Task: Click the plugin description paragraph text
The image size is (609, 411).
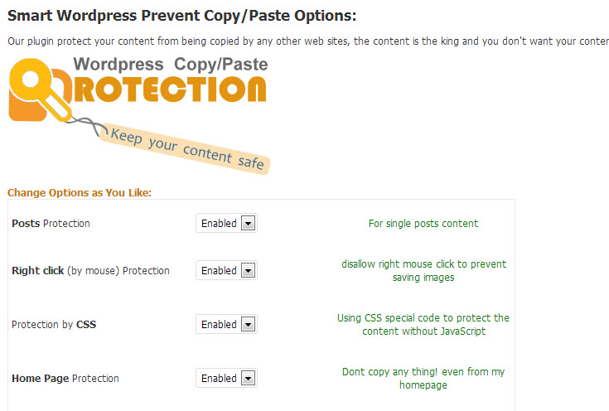Action: [x=308, y=41]
